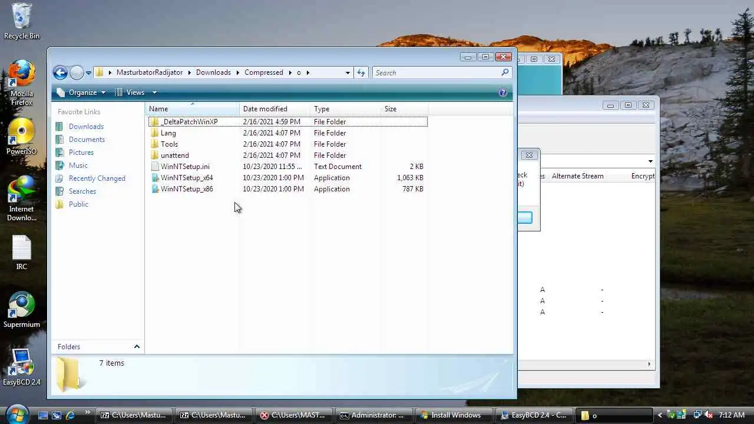Click the highlighted button in partially hidden dialog

click(x=525, y=218)
